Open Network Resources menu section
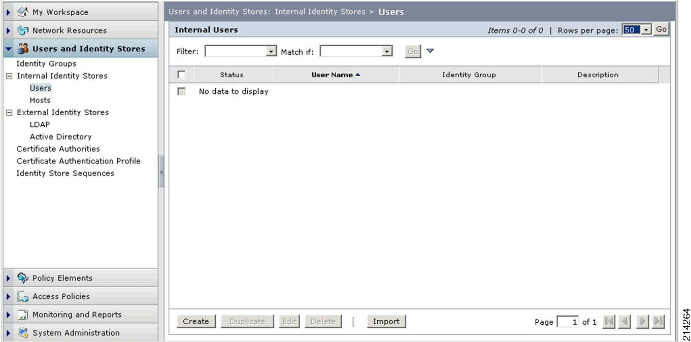The width and height of the screenshot is (691, 342). [81, 30]
